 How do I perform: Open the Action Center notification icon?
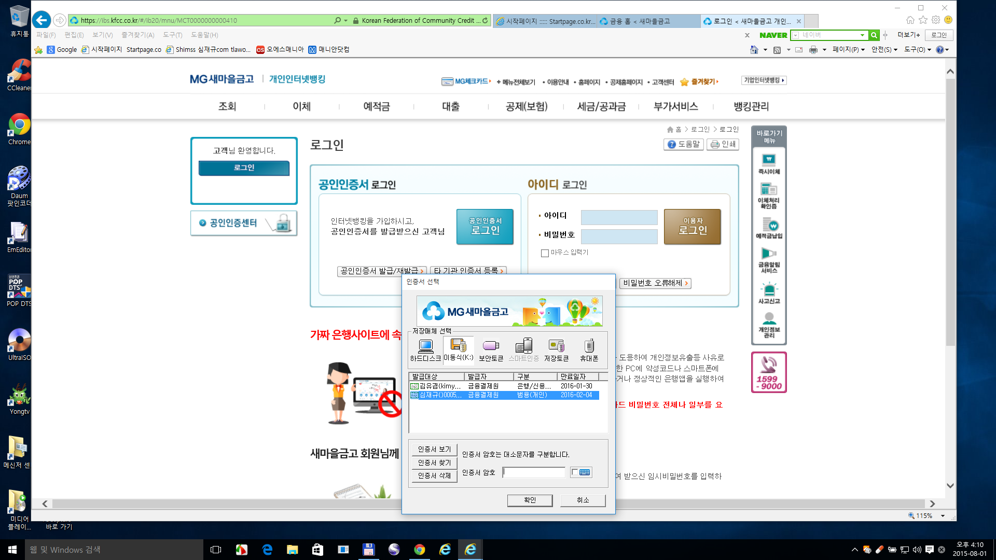pos(930,550)
